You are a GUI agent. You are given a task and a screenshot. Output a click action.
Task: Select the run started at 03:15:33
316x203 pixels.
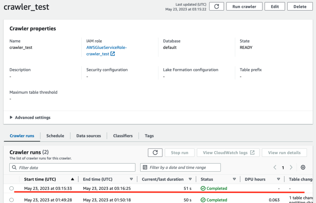(x=12, y=188)
